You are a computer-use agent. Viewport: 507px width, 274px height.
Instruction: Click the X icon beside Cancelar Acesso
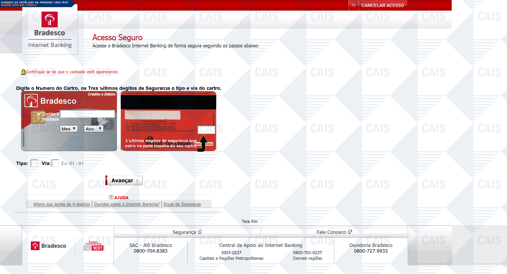coord(354,5)
